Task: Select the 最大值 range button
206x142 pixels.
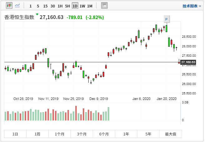Action: [170, 134]
